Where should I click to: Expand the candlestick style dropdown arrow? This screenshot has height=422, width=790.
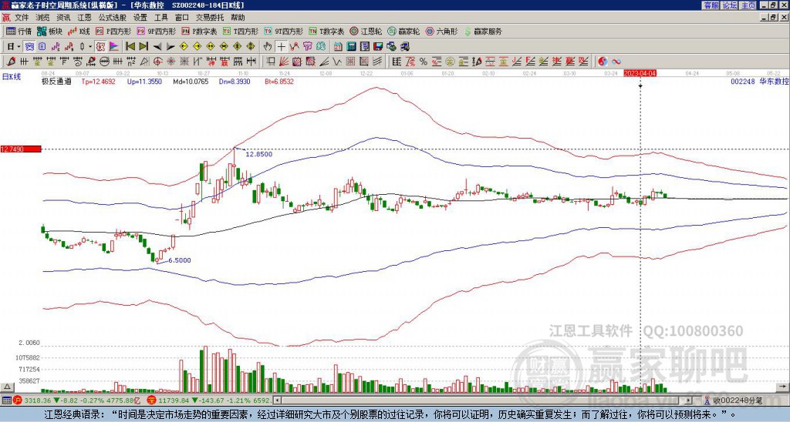coord(90,47)
